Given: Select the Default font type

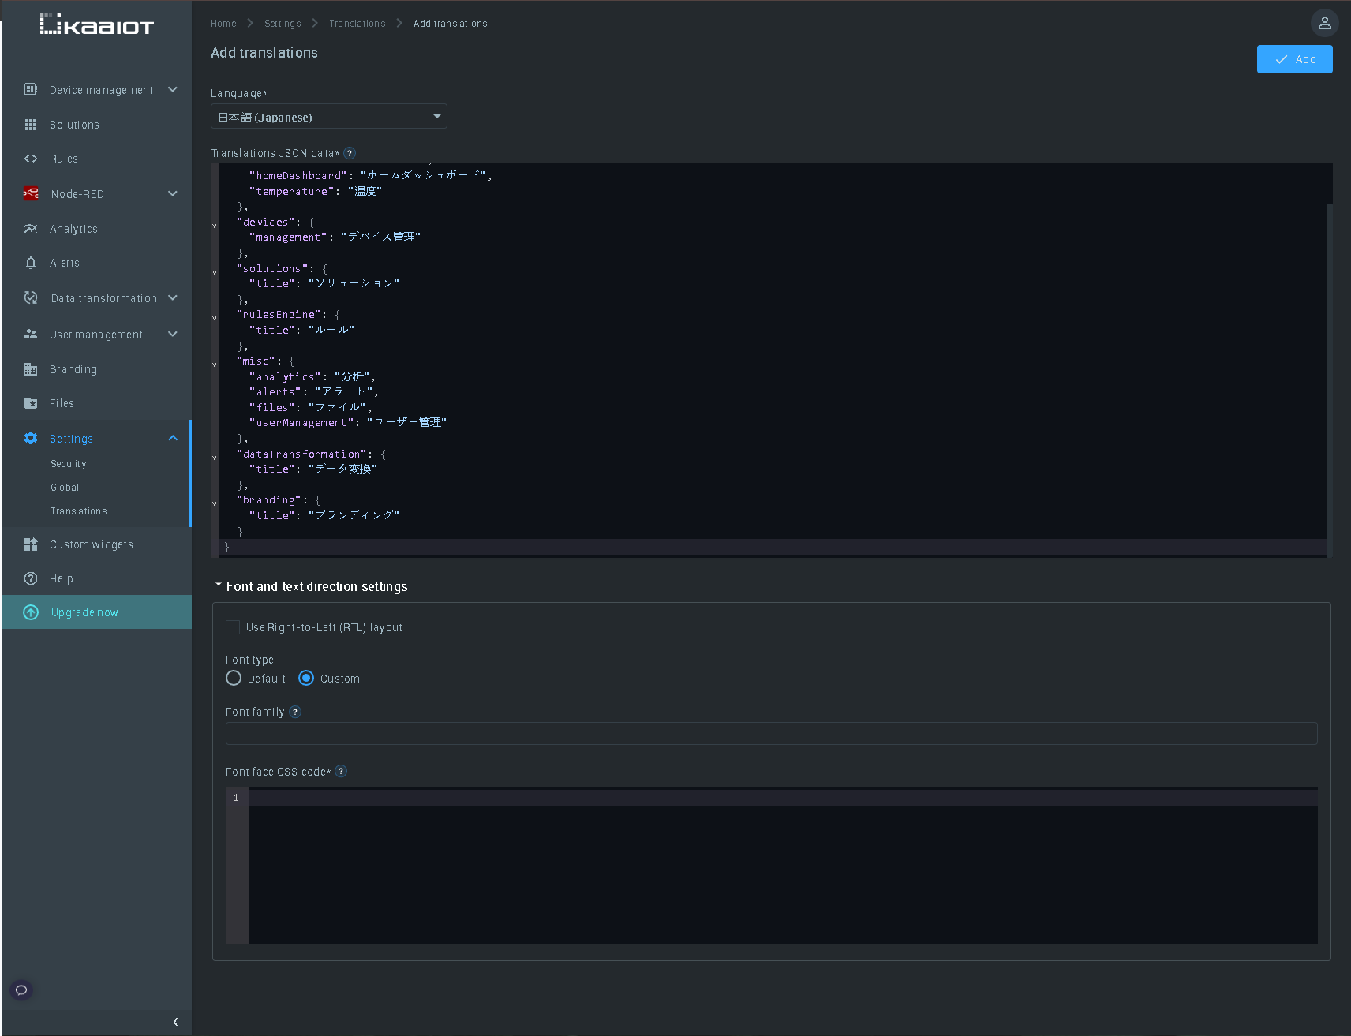Looking at the screenshot, I should point(234,678).
